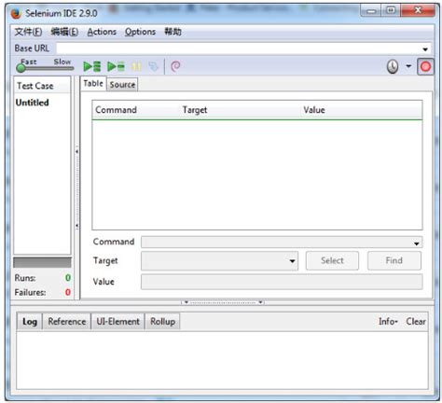The height and width of the screenshot is (403, 442).
Task: Switch to the Reference tab
Action: pos(67,322)
